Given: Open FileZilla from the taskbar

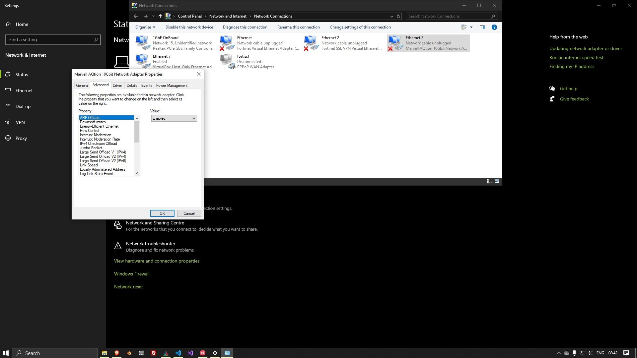Looking at the screenshot, I should tap(153, 353).
